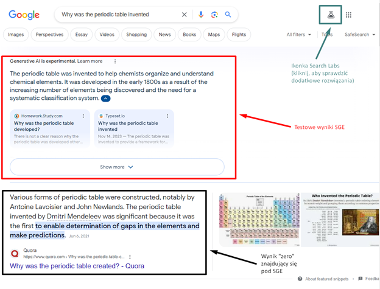Open the SafeSearch dropdown
This screenshot has height=289, width=380.
coord(359,35)
